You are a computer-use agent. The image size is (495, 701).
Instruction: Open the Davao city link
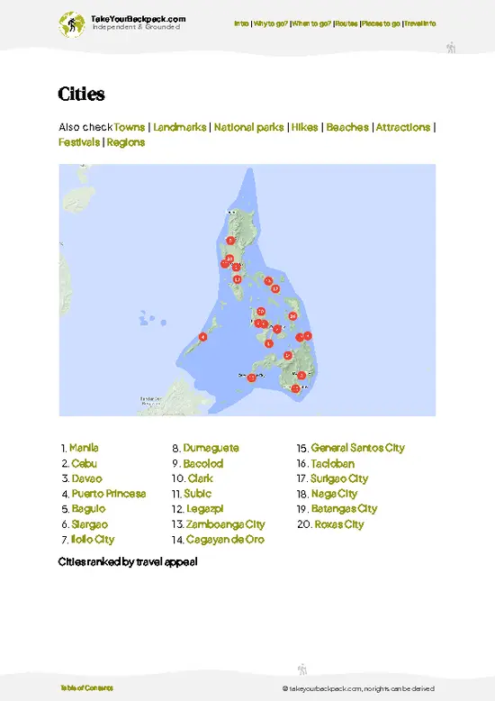[87, 478]
